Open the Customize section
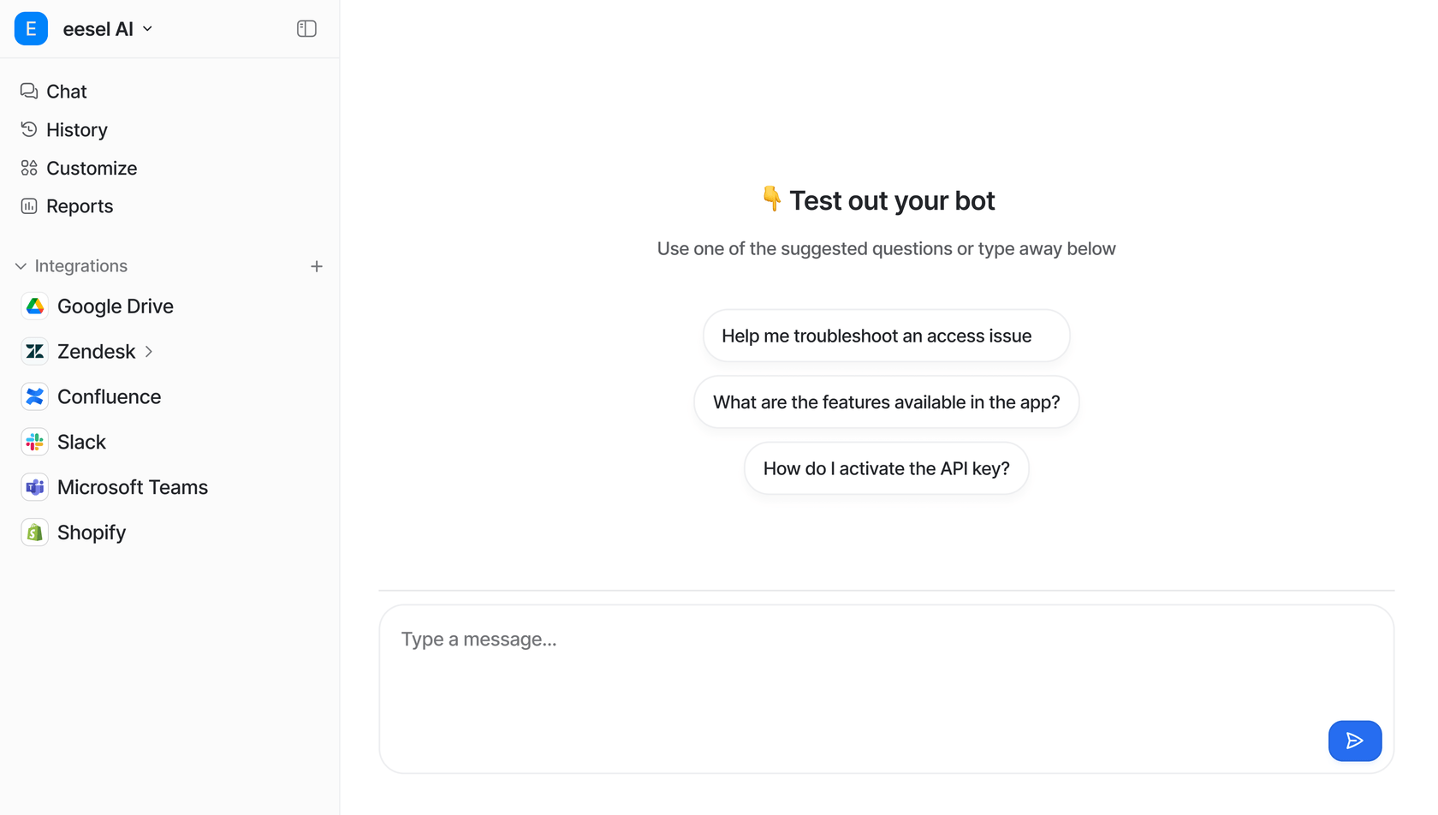The width and height of the screenshot is (1438, 815). pyautogui.click(x=91, y=169)
